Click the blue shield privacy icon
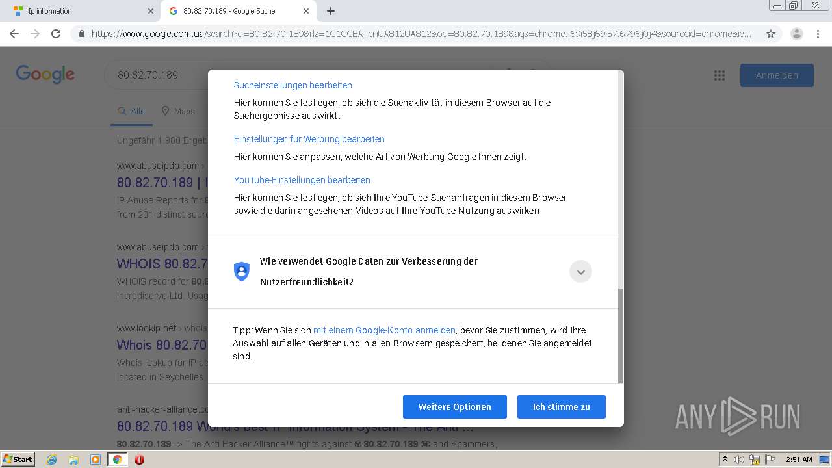 point(242,272)
